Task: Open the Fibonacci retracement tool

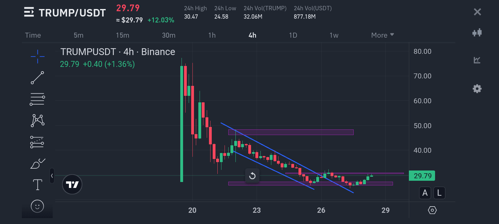Action: [x=37, y=99]
